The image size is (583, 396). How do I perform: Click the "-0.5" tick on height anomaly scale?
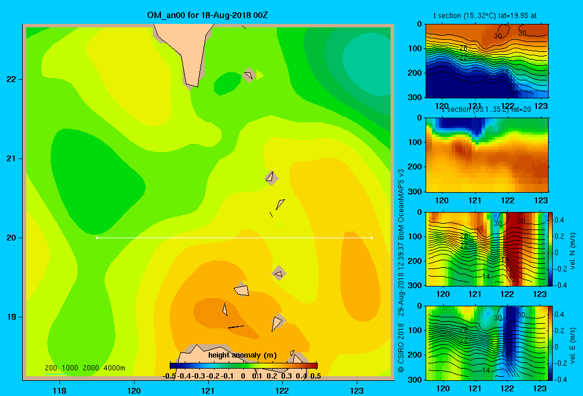pos(169,376)
